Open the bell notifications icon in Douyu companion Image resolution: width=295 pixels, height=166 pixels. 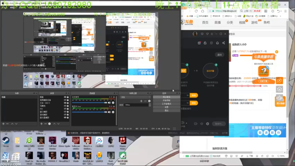pos(217,43)
